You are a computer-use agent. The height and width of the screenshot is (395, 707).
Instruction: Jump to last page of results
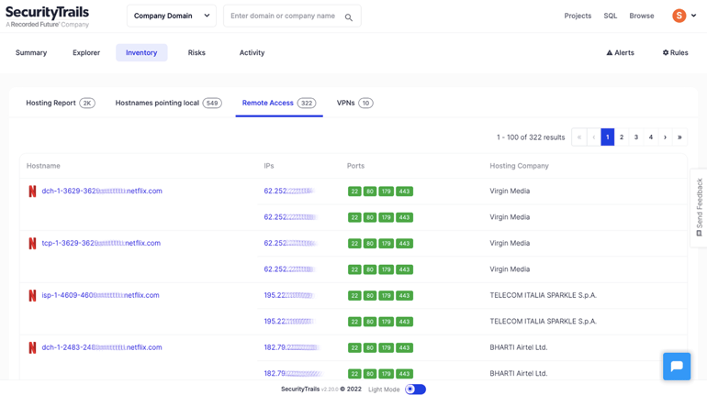(x=679, y=137)
